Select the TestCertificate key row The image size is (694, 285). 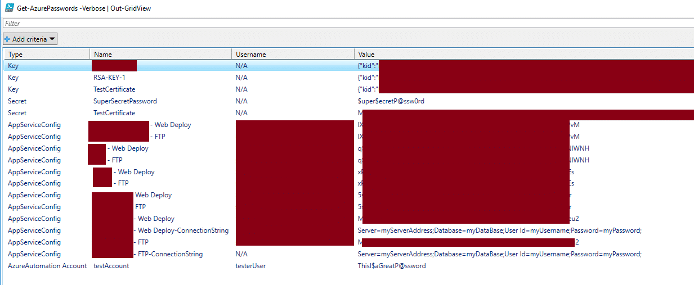point(114,89)
